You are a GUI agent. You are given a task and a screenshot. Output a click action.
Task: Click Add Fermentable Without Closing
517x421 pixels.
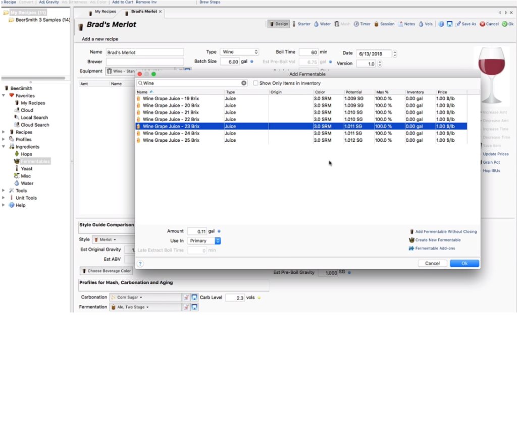(x=443, y=232)
